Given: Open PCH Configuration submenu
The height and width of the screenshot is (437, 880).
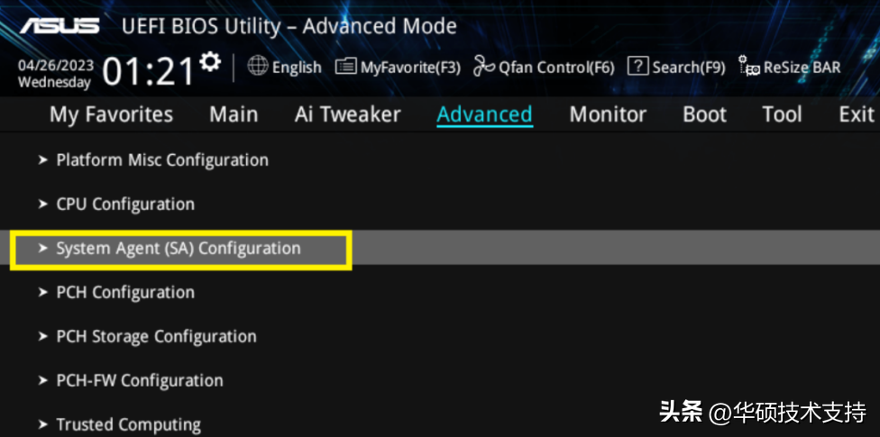Looking at the screenshot, I should [125, 292].
